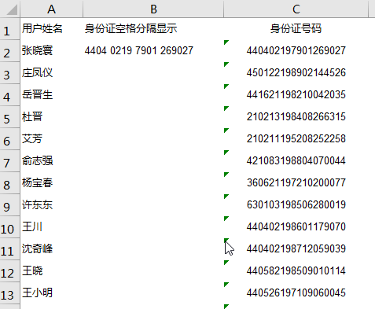The width and height of the screenshot is (375, 309).
Task: Click ID number 421083198804070044
Action: coord(296,161)
